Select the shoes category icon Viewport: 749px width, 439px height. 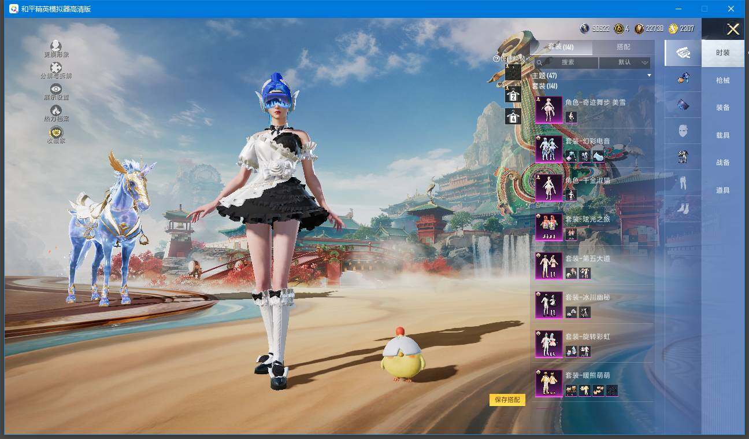tap(683, 208)
